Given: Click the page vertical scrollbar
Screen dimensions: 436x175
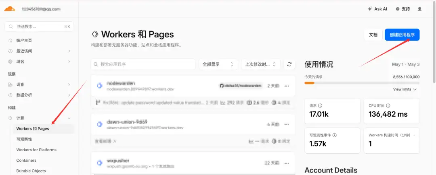Looking at the screenshot, I should (434, 41).
